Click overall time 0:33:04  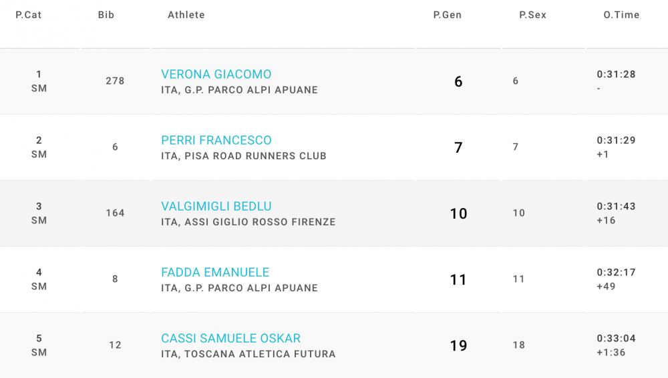616,339
